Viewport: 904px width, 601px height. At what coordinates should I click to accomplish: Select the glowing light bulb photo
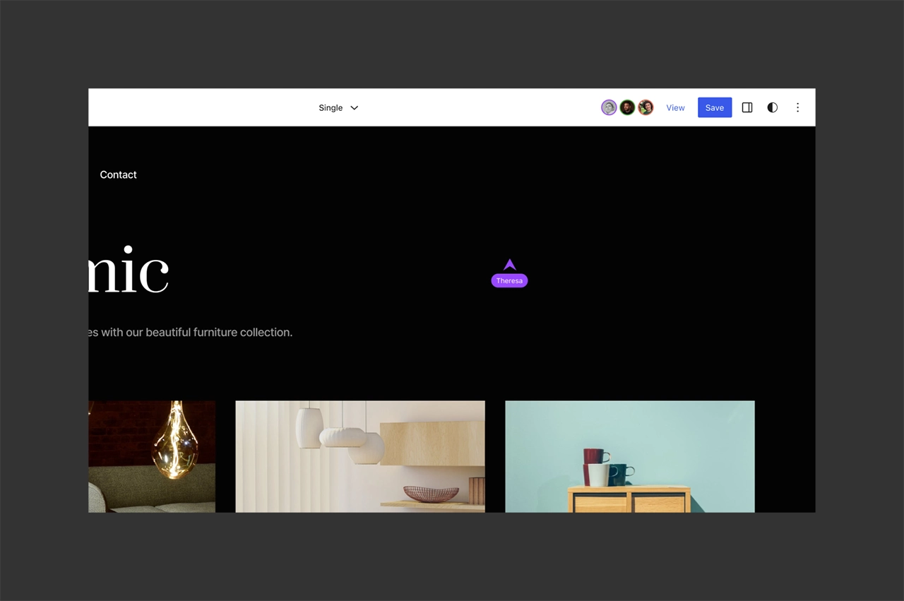pos(152,456)
